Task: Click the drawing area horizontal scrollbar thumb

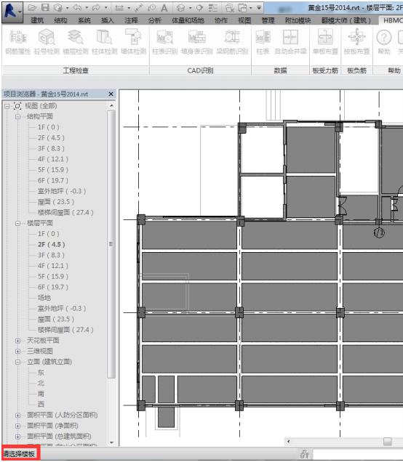Action: tap(388, 442)
